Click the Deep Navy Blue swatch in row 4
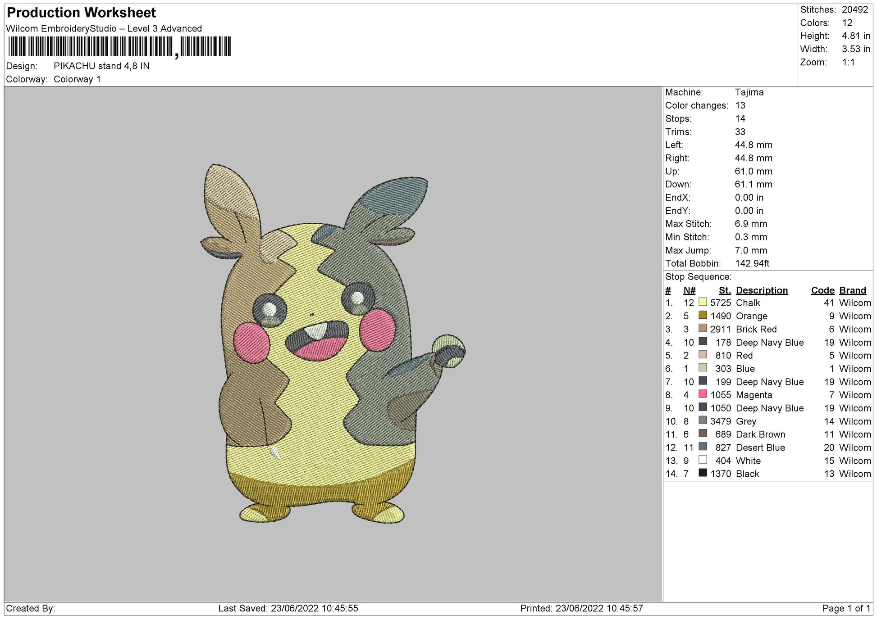Image resolution: width=877 pixels, height=619 pixels. (x=703, y=342)
